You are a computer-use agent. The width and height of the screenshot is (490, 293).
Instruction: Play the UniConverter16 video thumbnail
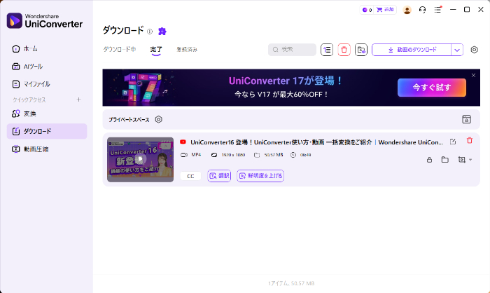click(140, 160)
